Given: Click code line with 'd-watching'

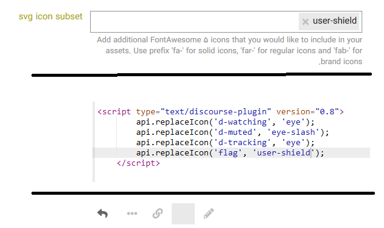Looking at the screenshot, I should [226, 122].
